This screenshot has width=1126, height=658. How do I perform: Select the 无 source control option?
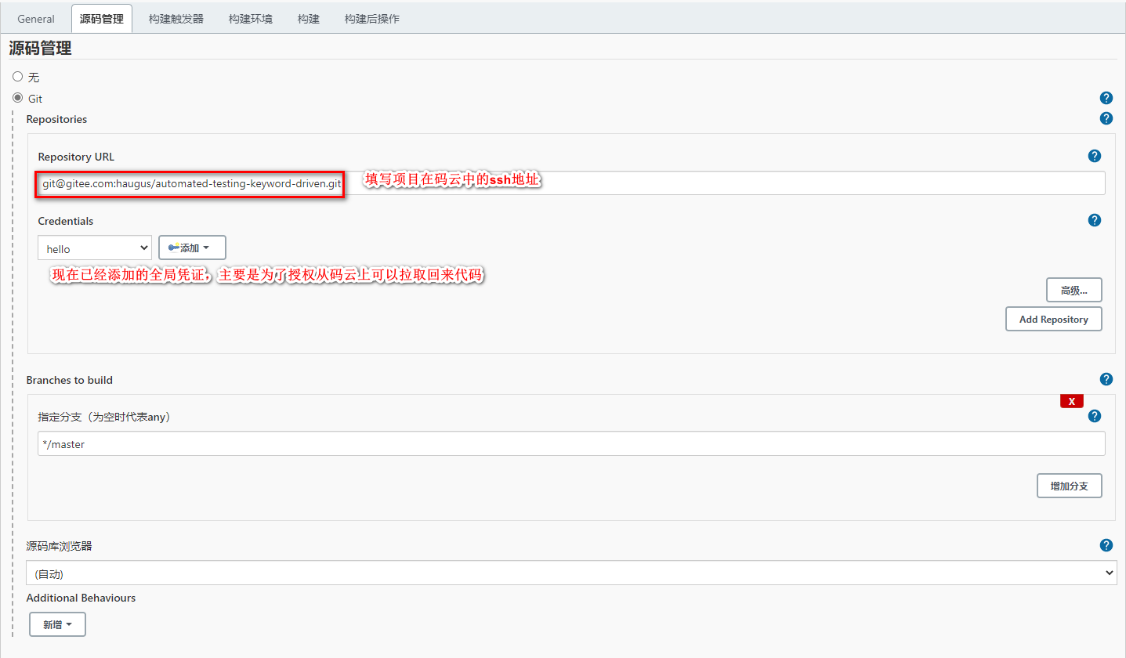coord(18,77)
